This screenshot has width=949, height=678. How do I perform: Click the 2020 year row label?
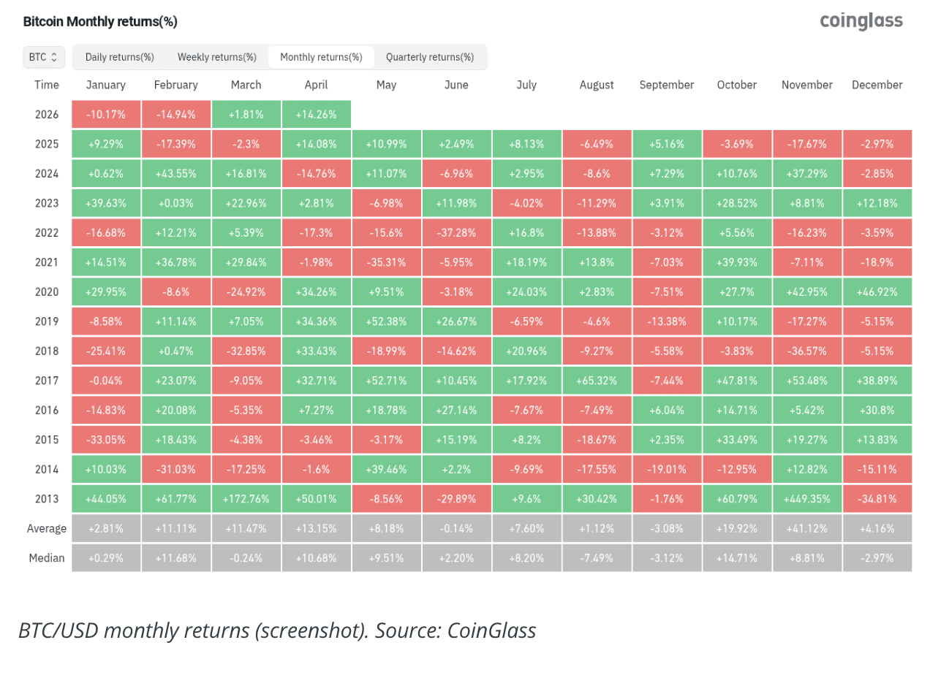pyautogui.click(x=47, y=292)
